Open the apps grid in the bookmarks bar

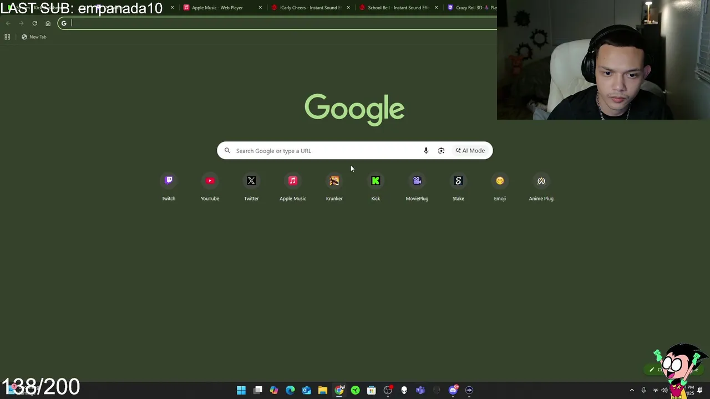tap(7, 37)
